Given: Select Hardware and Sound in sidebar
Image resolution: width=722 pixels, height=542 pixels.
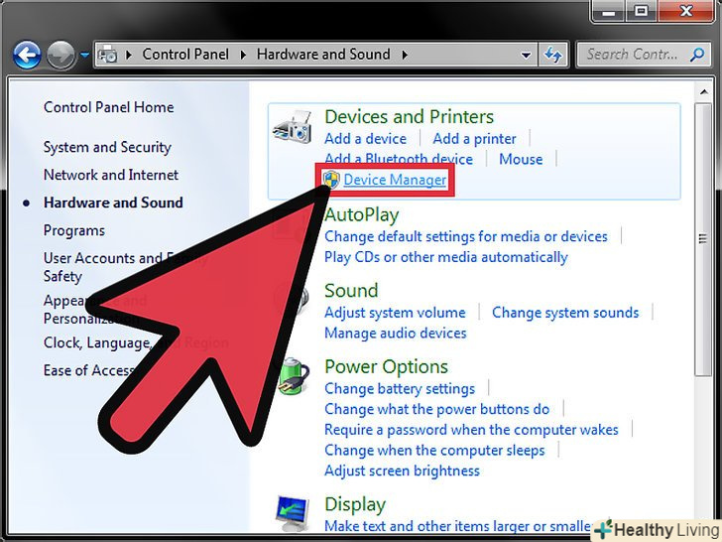Looking at the screenshot, I should click(113, 203).
